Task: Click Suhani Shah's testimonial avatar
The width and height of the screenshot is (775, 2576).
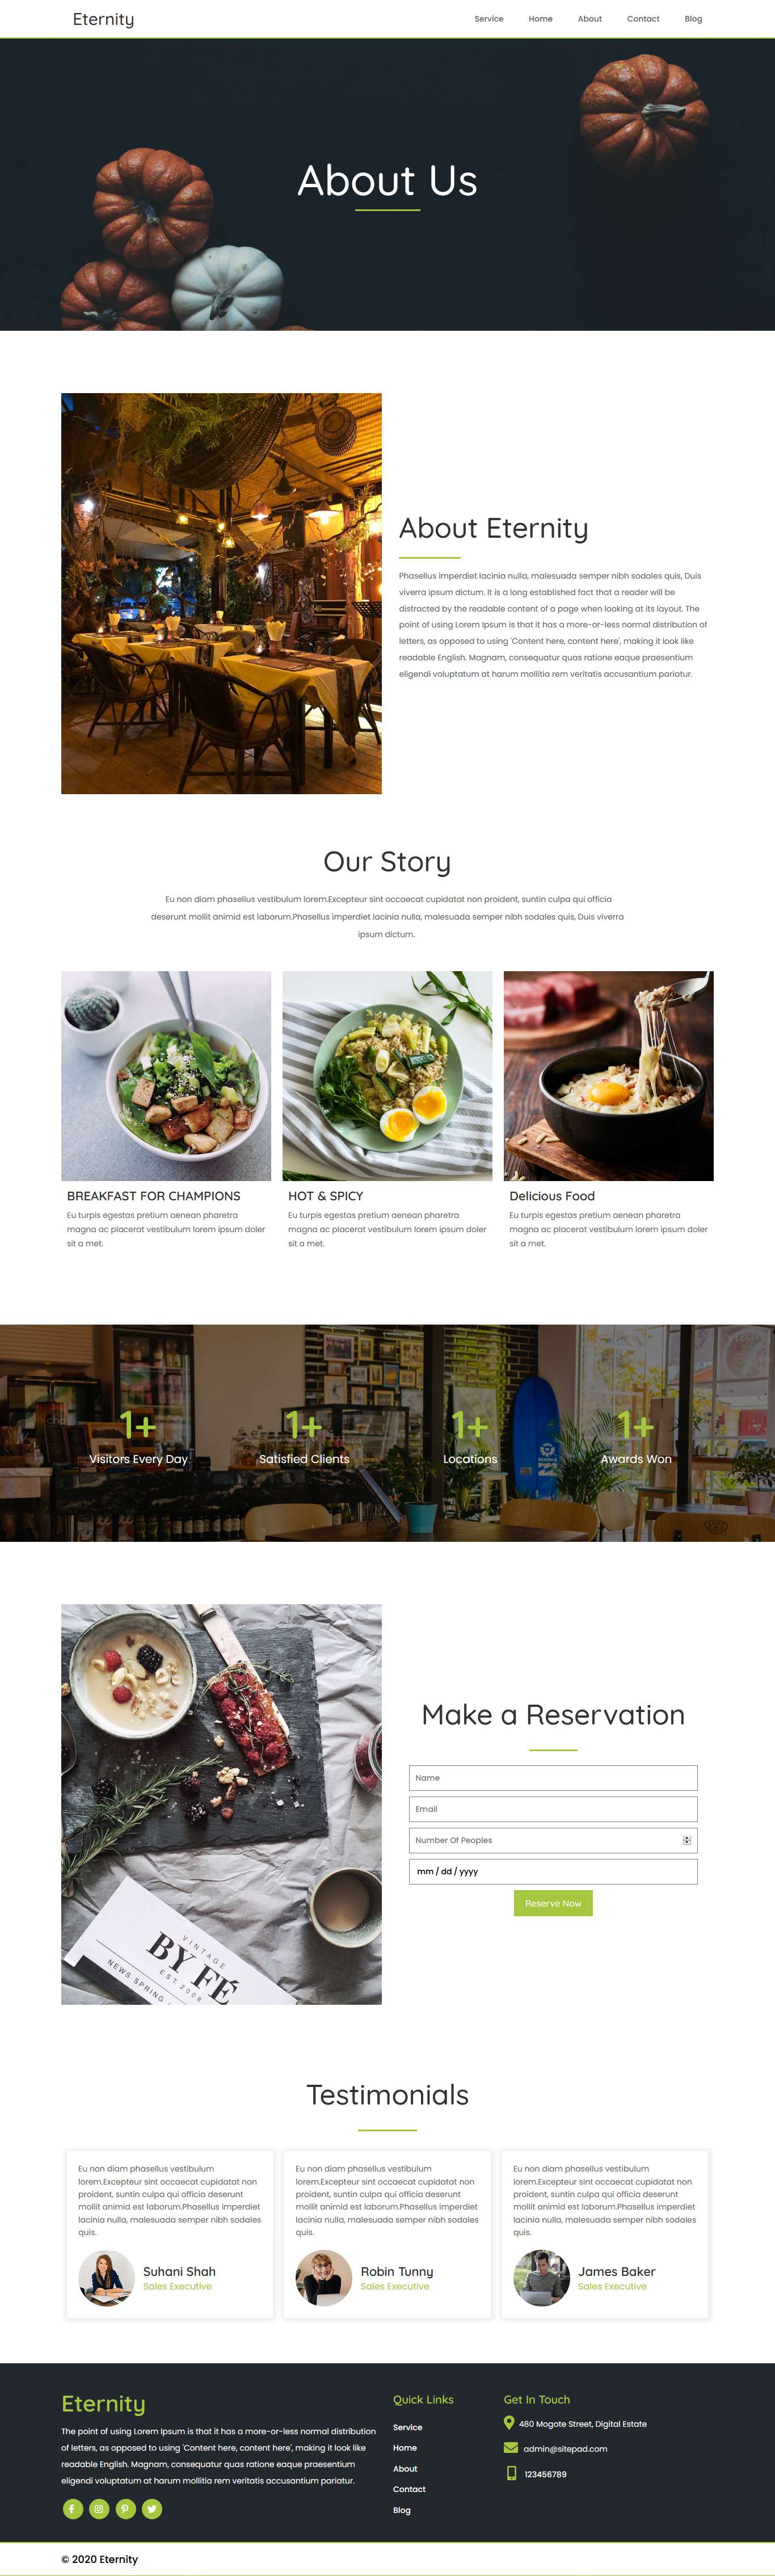Action: pyautogui.click(x=106, y=2278)
